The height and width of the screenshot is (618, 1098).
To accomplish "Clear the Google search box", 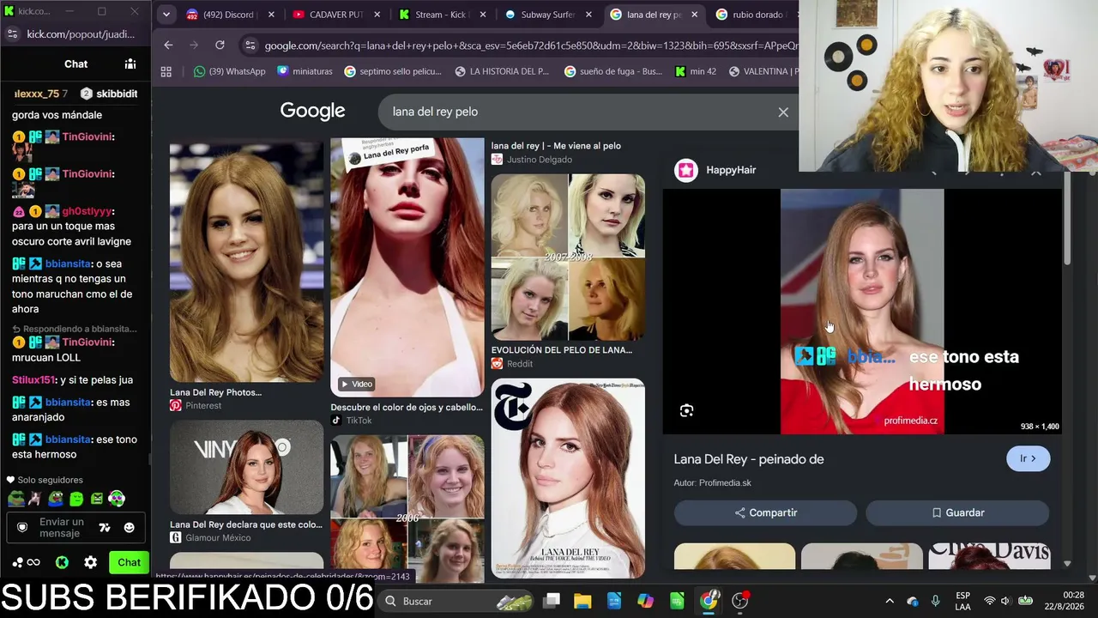I will [x=783, y=112].
